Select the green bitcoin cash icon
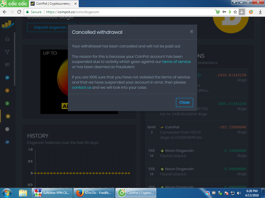 click(x=7, y=103)
